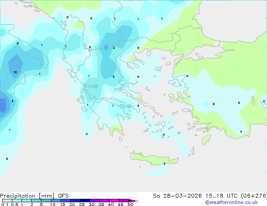Click the 0.1–0.5 mm legend color swatch
The image size is (267, 206).
7,201
